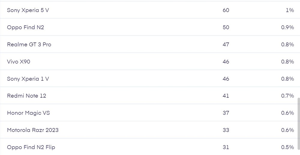Click the 0.7% share value
The height and width of the screenshot is (155, 300).
[287, 96]
